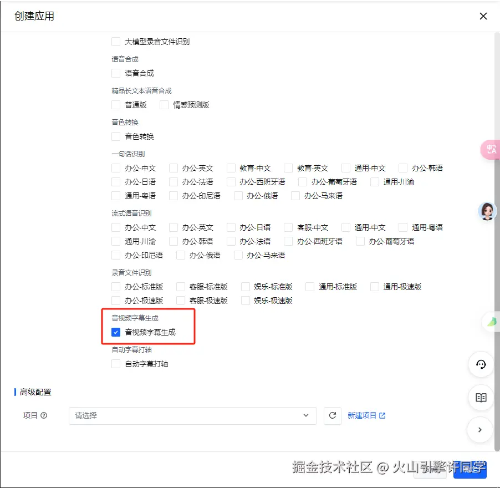Open customer service headset icon
Screen dimensions: 500x488
(x=481, y=364)
